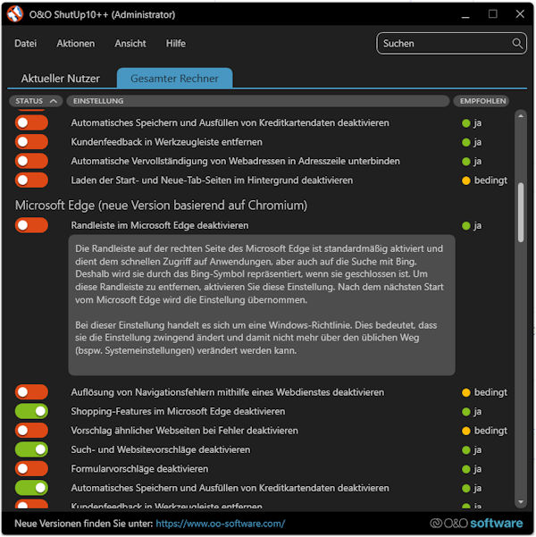
Task: Click Such- und Websitevorschläge deaktivieren text
Action: click(160, 450)
